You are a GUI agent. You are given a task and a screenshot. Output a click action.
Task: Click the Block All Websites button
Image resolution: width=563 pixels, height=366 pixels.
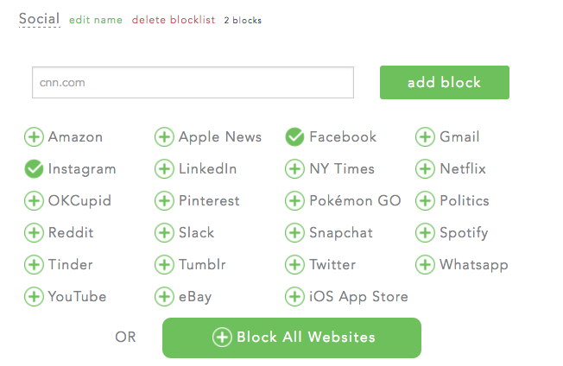[x=292, y=338]
